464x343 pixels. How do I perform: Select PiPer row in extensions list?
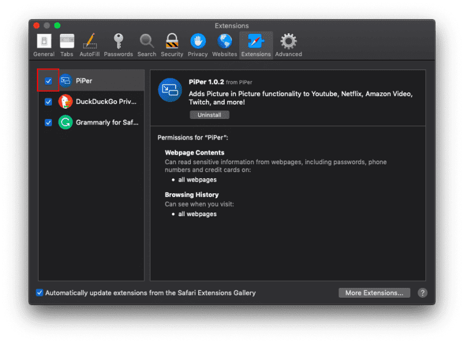pyautogui.click(x=91, y=80)
